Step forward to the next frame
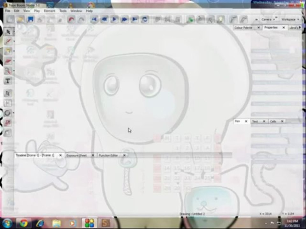Viewport: 306px width, 229px height. coord(125,19)
